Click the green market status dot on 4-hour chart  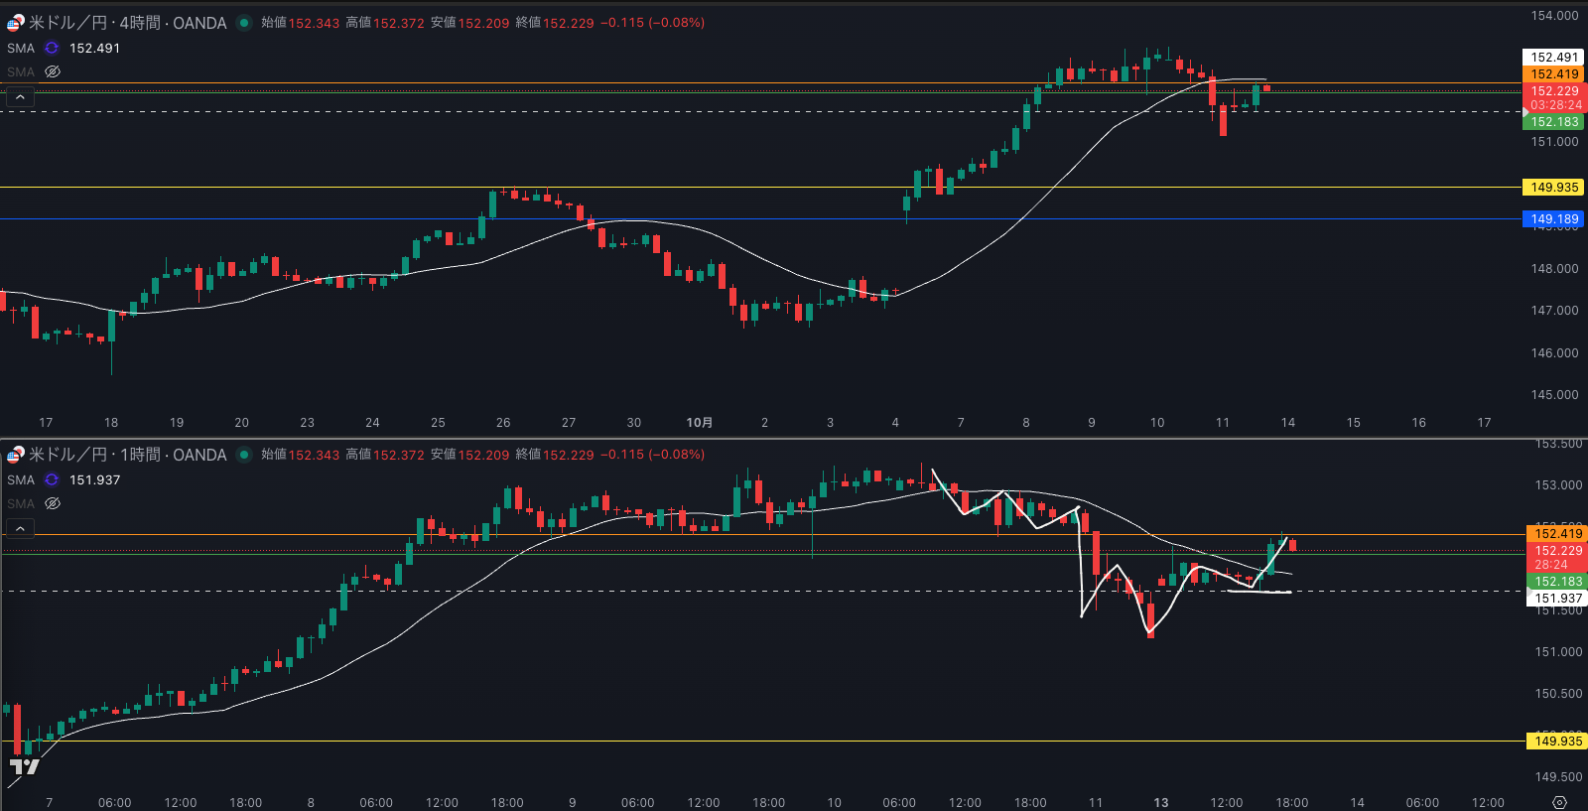[x=244, y=23]
